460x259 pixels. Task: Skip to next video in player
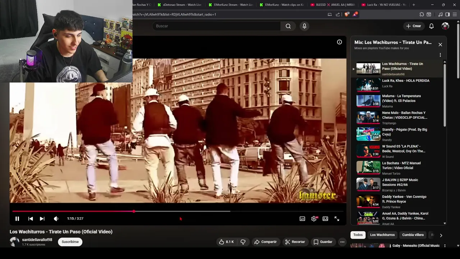(42, 219)
